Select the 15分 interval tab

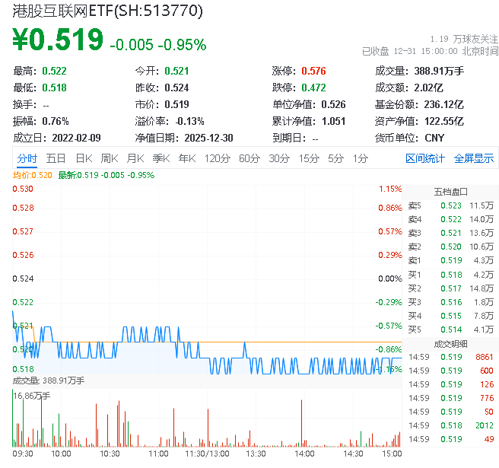coord(309,158)
